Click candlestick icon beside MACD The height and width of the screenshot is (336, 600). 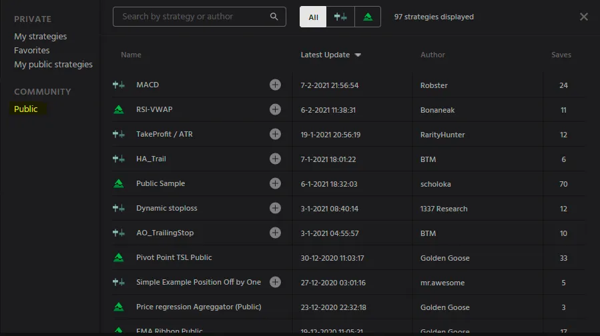pyautogui.click(x=119, y=85)
